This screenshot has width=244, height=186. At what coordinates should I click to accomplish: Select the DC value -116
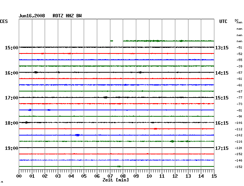[238, 142]
